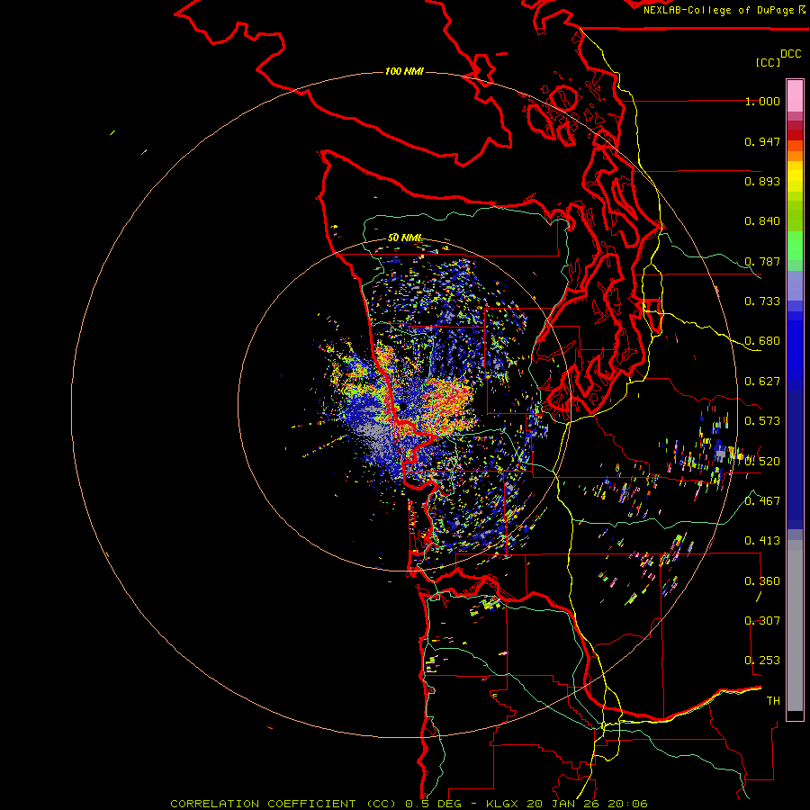Click the 0.627 legend value
The image size is (810, 810).
click(x=762, y=382)
